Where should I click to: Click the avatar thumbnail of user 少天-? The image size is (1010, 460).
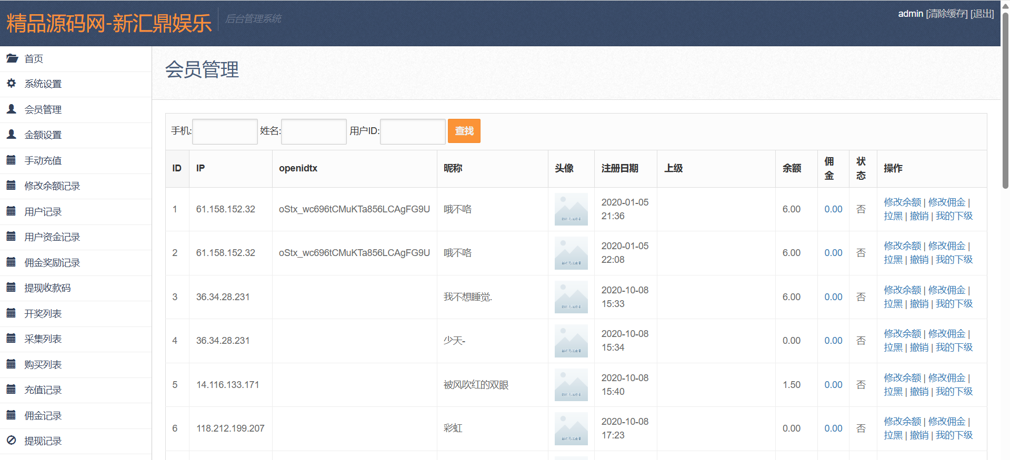(571, 341)
